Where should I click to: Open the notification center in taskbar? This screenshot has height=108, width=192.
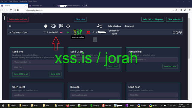click(188, 106)
